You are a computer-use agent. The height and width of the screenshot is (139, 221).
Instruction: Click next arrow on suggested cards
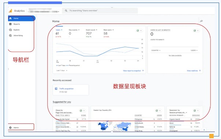coord(204,130)
